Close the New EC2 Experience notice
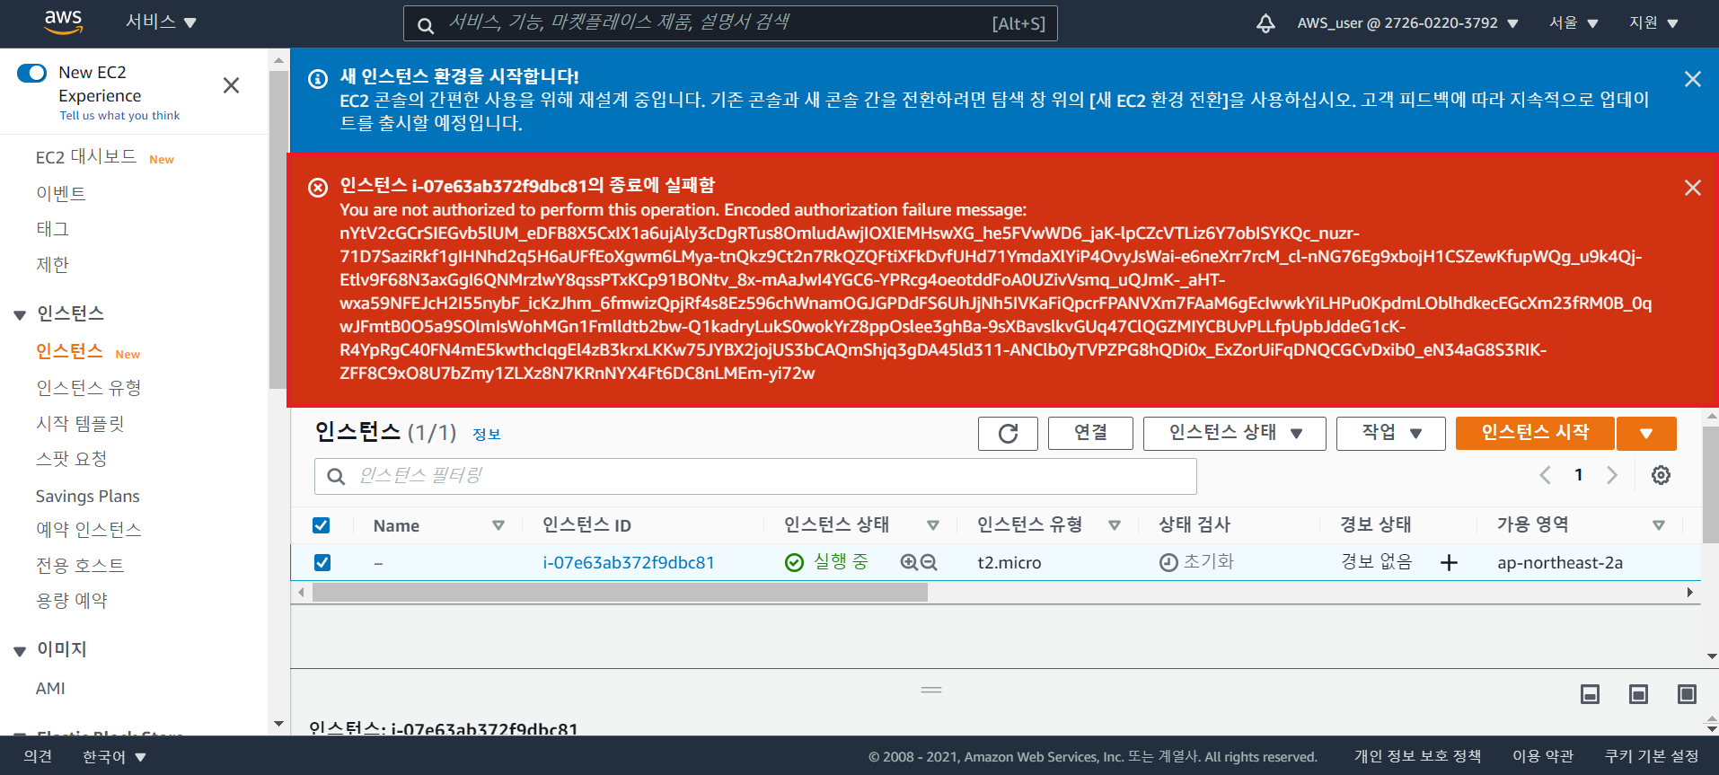1719x775 pixels. 231,85
